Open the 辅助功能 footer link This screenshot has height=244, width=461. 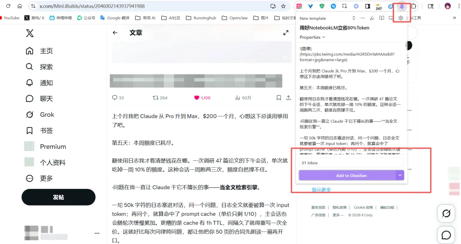click(x=387, y=208)
